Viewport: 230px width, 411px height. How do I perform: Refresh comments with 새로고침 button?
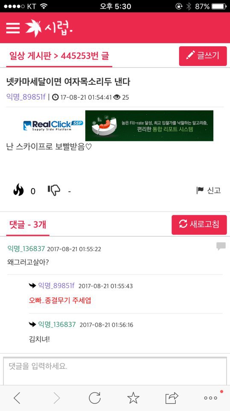click(199, 225)
